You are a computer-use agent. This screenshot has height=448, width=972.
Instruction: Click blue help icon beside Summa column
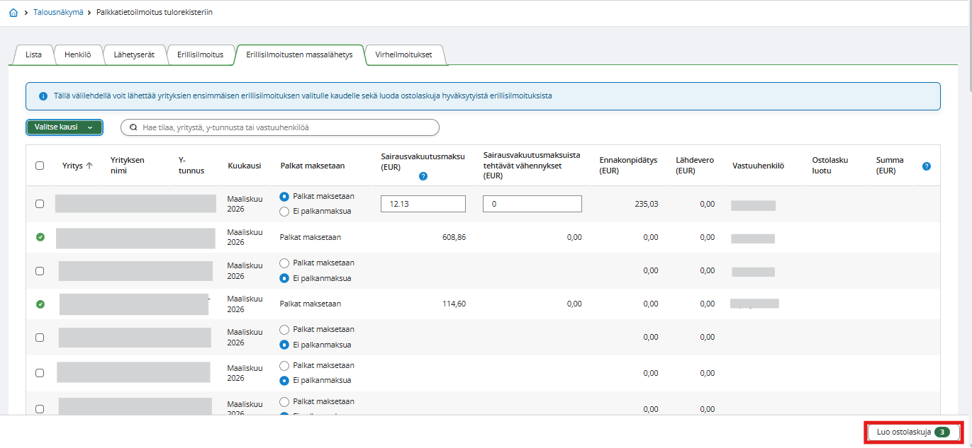[x=926, y=166]
